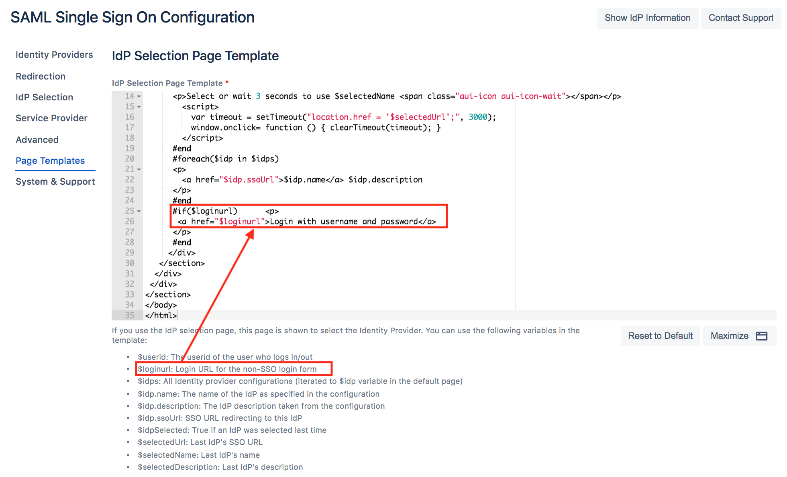Collapse code fold arrow on line 14
This screenshot has height=477, width=787.
[139, 96]
